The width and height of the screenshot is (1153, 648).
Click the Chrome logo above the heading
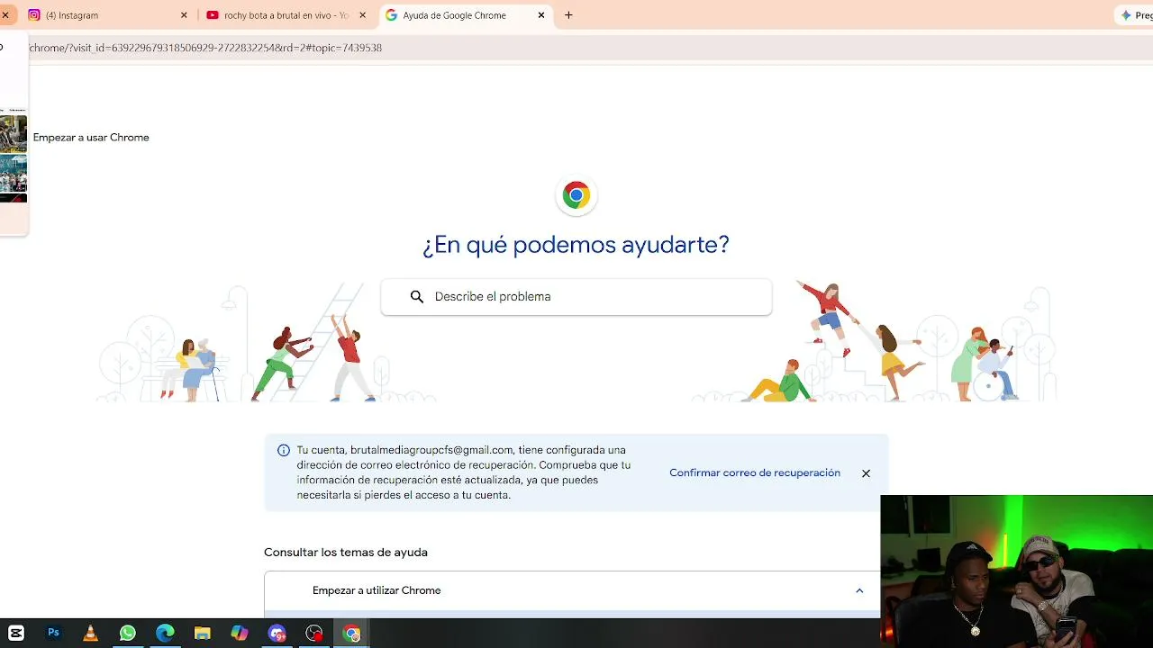pos(576,195)
